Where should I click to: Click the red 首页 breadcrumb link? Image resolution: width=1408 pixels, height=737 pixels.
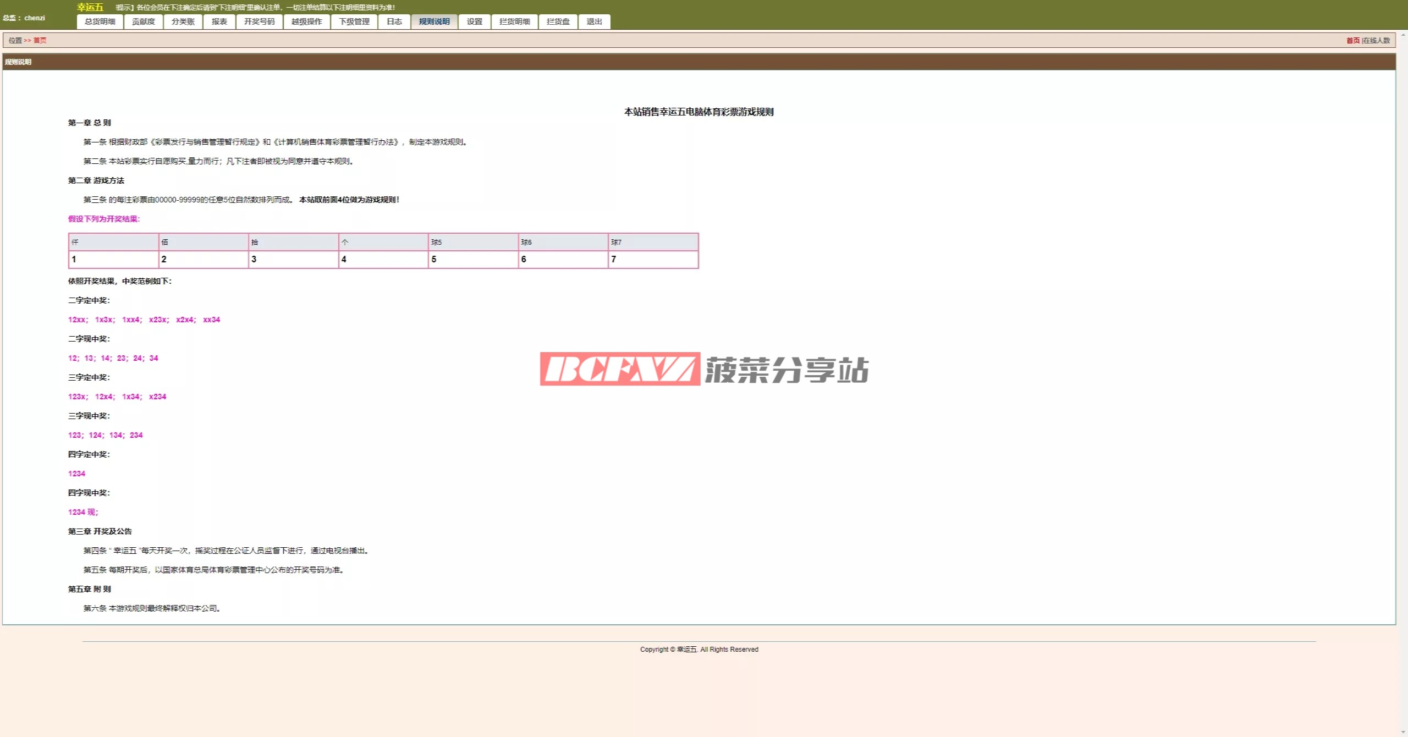pyautogui.click(x=40, y=40)
